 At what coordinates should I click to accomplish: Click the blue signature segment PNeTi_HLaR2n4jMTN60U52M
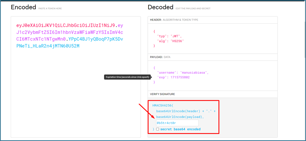pyautogui.click(x=48, y=46)
